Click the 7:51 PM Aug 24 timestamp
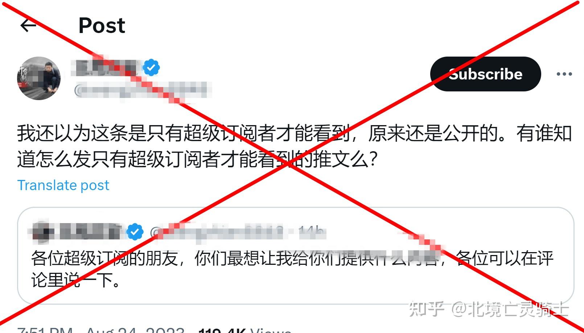 point(100,329)
